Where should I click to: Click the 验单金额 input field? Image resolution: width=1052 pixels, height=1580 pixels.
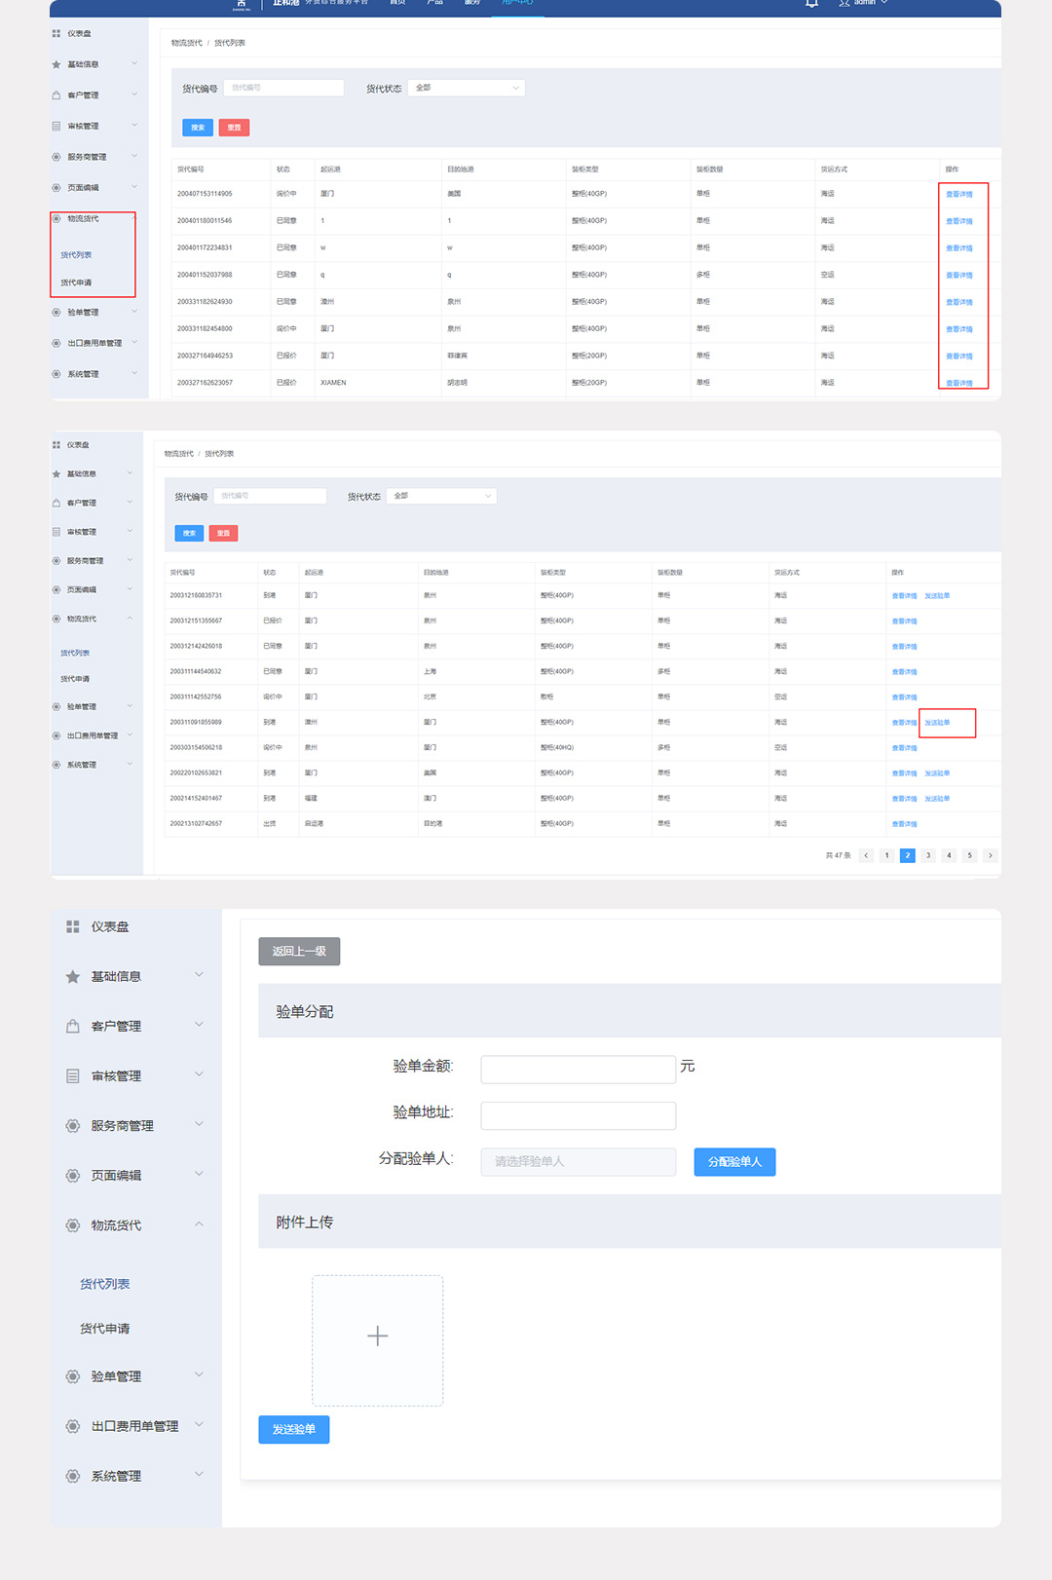coord(578,1069)
